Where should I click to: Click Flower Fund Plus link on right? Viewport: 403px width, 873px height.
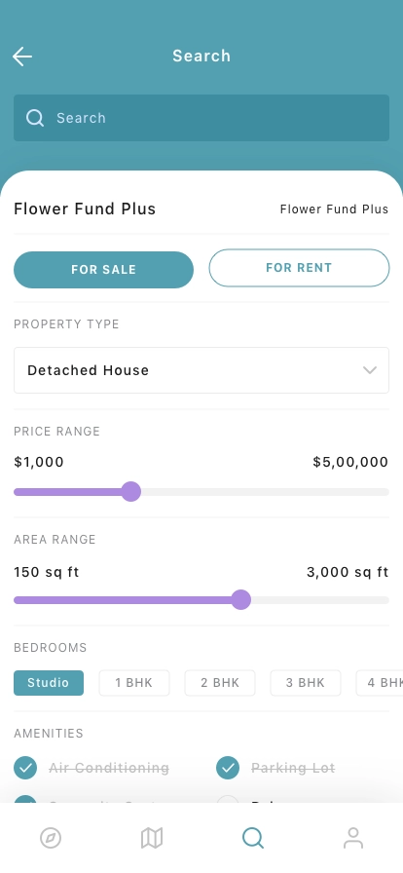coord(334,209)
